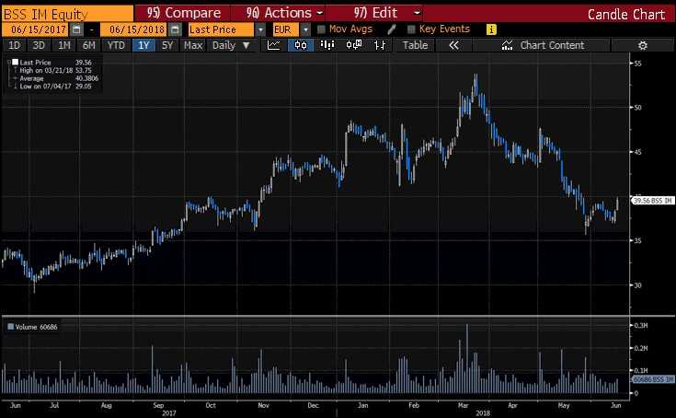Select the annotated candle chart icon

pos(354,45)
